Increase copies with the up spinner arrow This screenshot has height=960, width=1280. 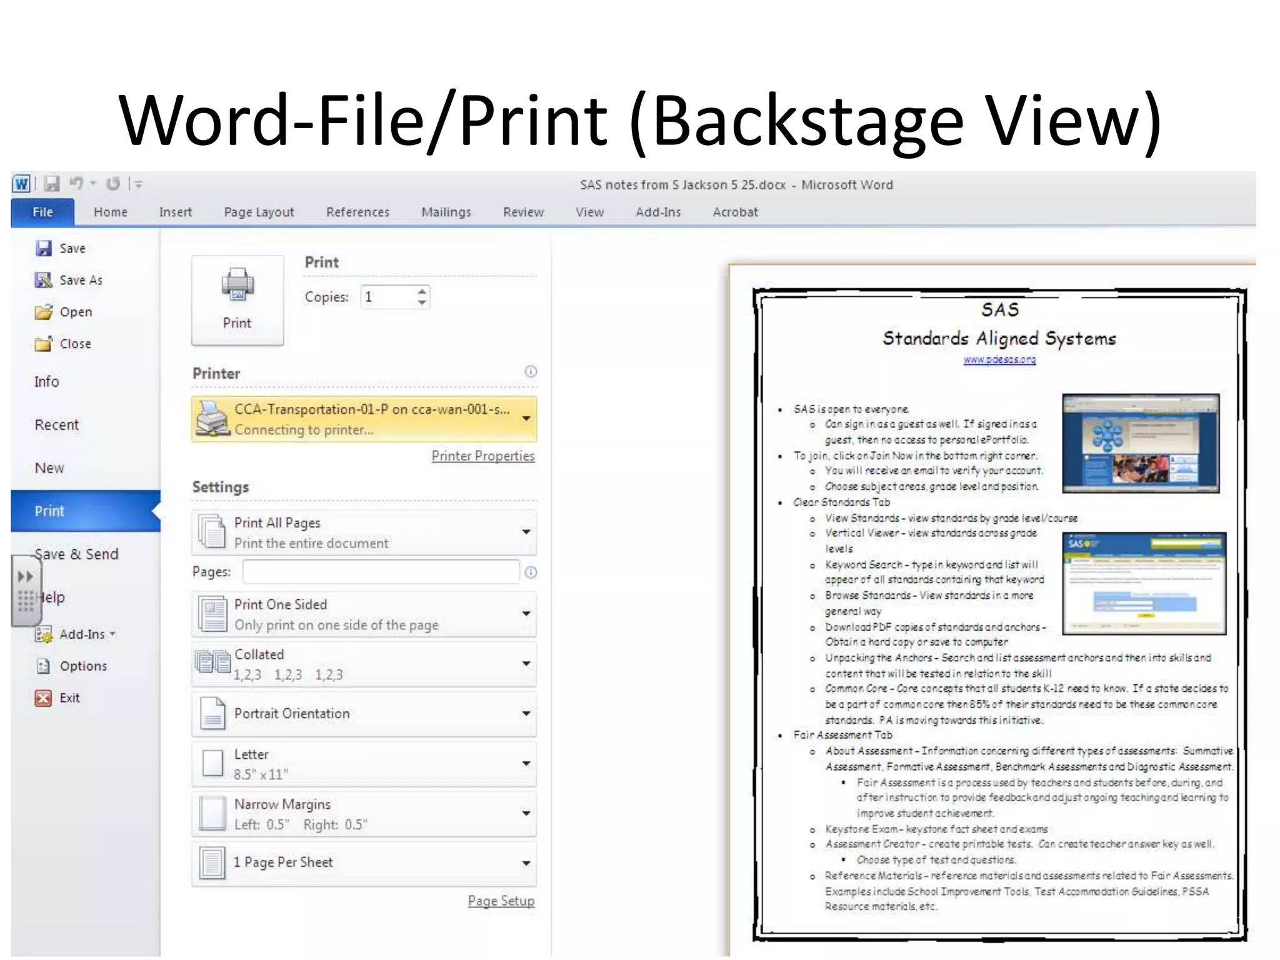[422, 291]
